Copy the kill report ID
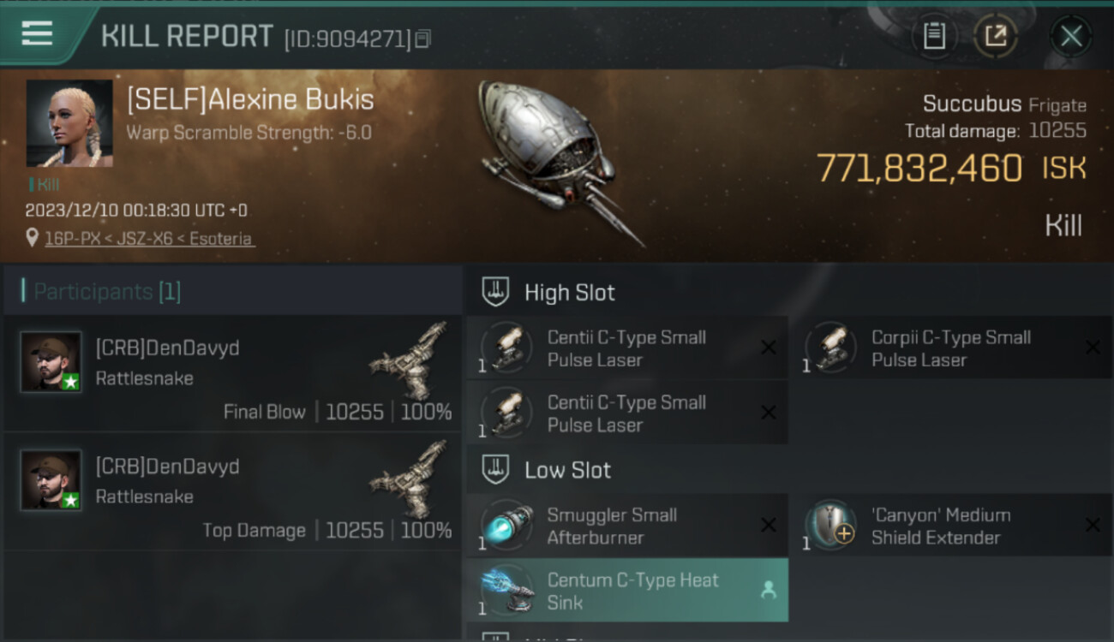1114x642 pixels. pyautogui.click(x=423, y=39)
